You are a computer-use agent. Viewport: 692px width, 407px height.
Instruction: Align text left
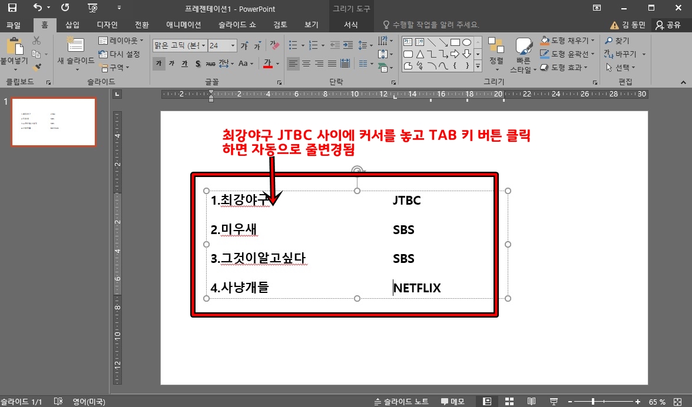pos(293,64)
